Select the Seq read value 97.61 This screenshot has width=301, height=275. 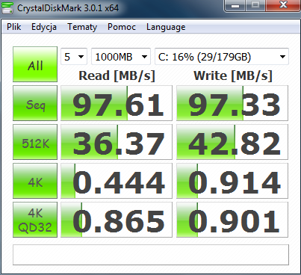click(x=117, y=103)
